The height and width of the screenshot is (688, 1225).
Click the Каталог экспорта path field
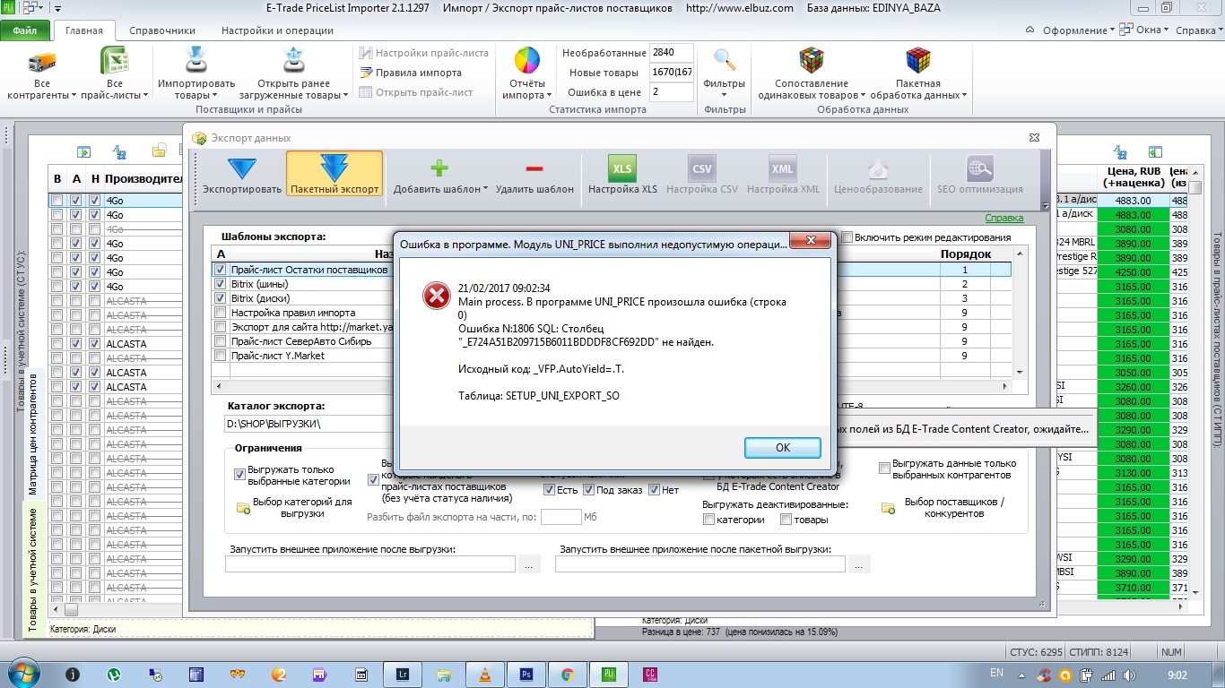(309, 423)
